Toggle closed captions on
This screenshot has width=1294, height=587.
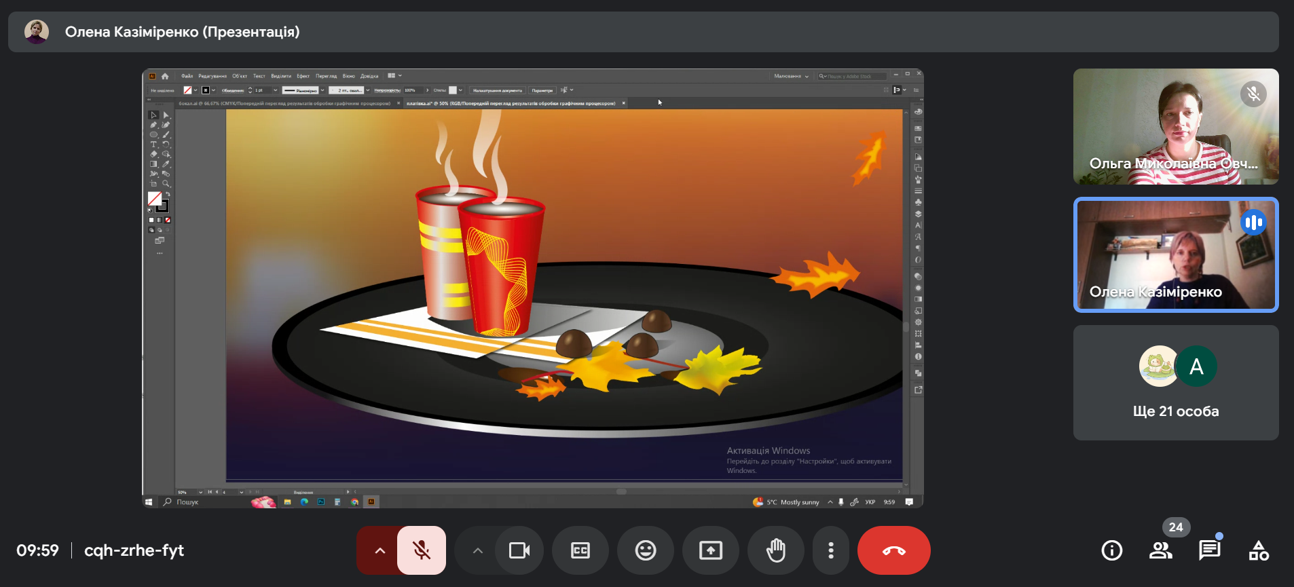pos(580,550)
